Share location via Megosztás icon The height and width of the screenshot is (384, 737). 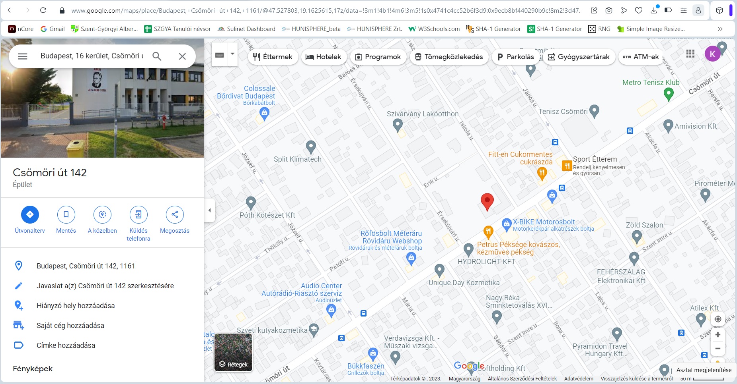coord(175,214)
